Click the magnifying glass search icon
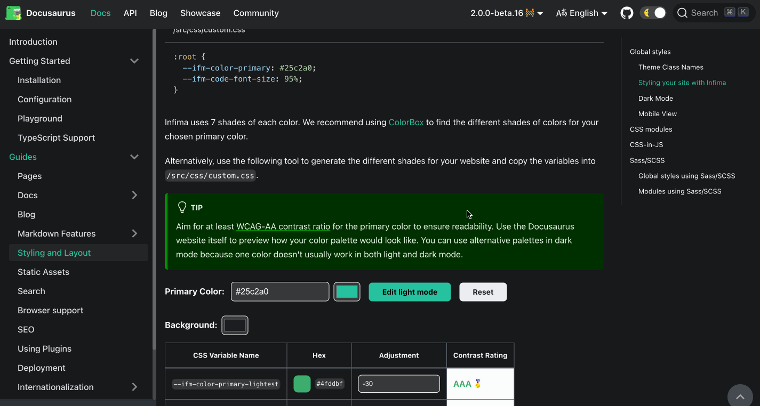760x406 pixels. (682, 12)
